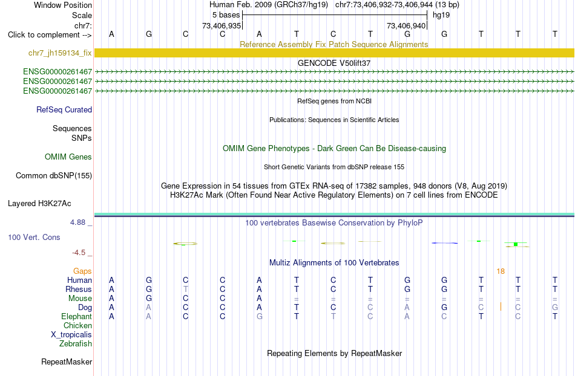Screen dimensions: 575x376
Task: Click the -4.5 lower PhyloP axis value
Action: (x=79, y=253)
